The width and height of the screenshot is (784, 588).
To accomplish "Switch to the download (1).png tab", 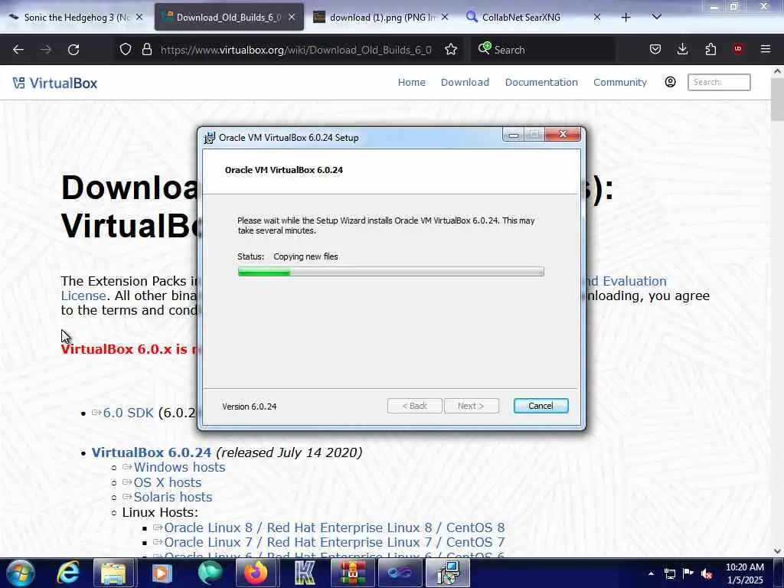I will (381, 18).
